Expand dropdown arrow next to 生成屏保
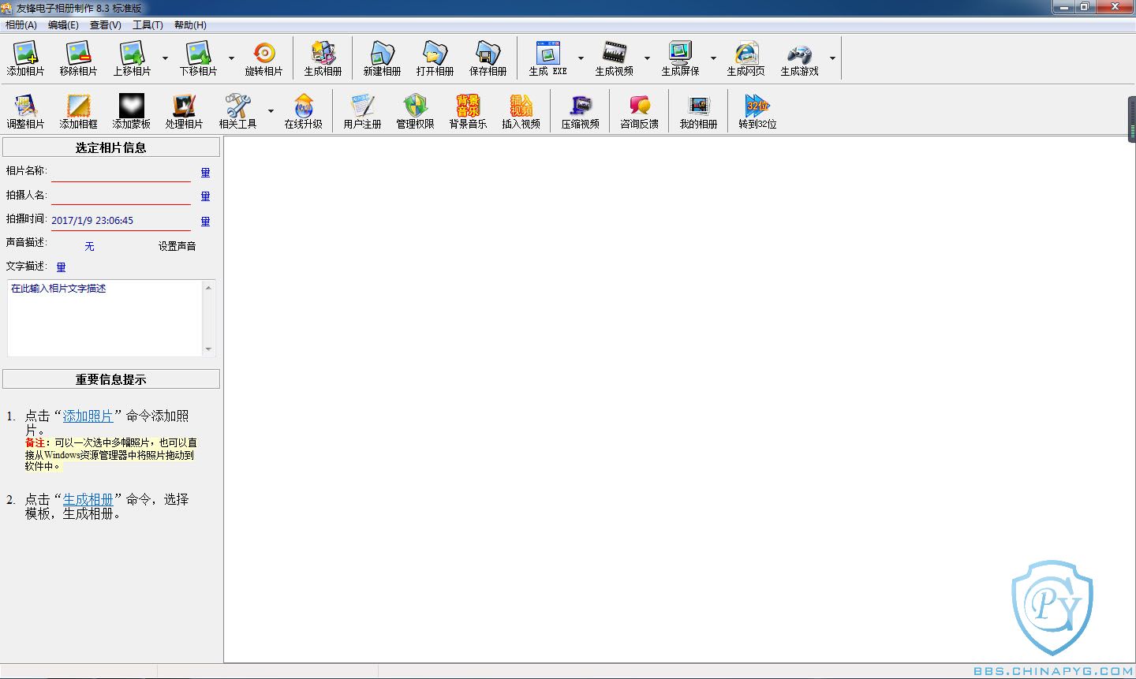Image resolution: width=1136 pixels, height=679 pixels. (713, 58)
